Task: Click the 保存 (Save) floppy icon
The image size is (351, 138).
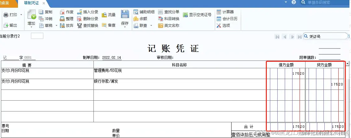Action: [x=125, y=14]
